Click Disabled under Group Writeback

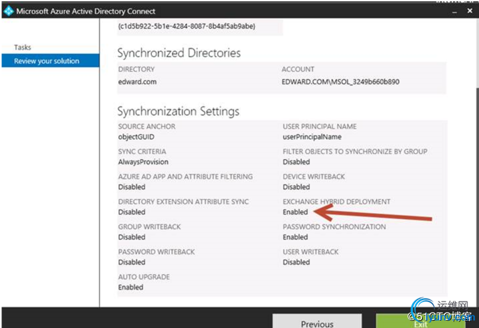131,237
